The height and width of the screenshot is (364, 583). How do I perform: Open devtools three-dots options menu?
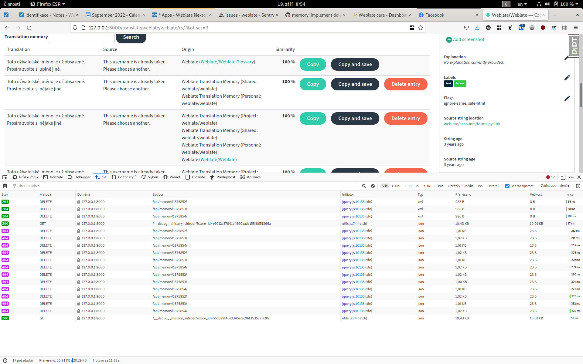(571, 177)
